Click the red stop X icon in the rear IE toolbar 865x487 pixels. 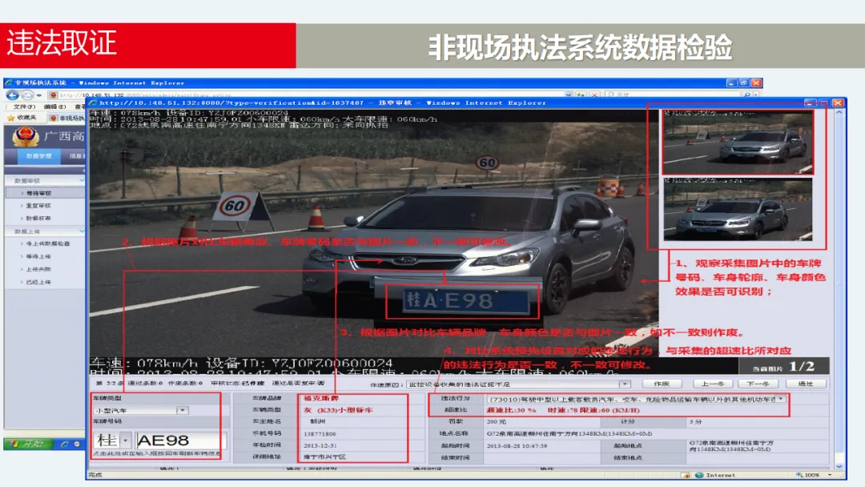[x=594, y=95]
